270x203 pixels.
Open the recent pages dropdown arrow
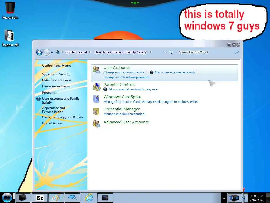[52, 52]
